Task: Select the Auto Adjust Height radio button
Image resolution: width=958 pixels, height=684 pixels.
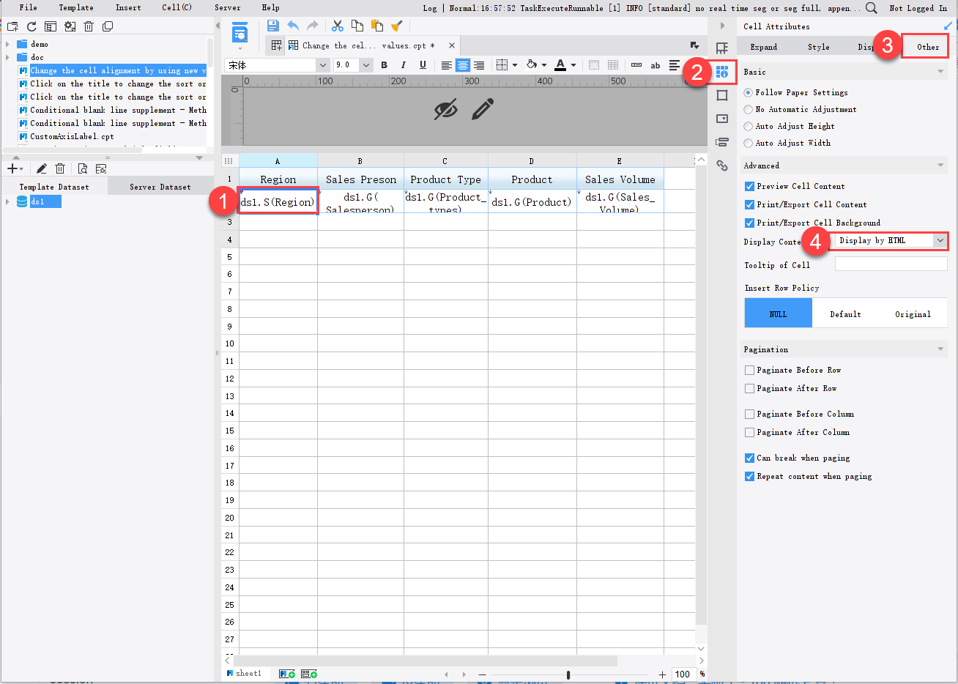Action: click(749, 125)
